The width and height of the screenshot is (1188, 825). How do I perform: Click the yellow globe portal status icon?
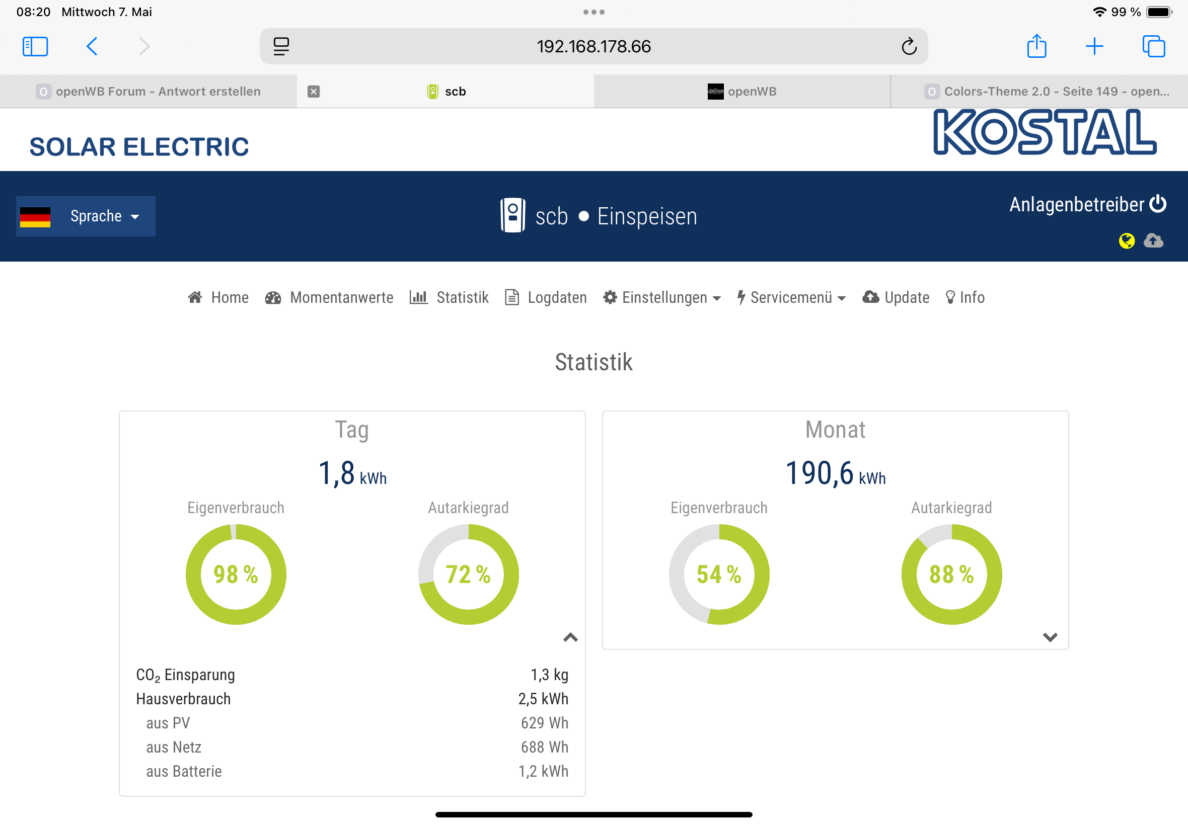pos(1127,241)
